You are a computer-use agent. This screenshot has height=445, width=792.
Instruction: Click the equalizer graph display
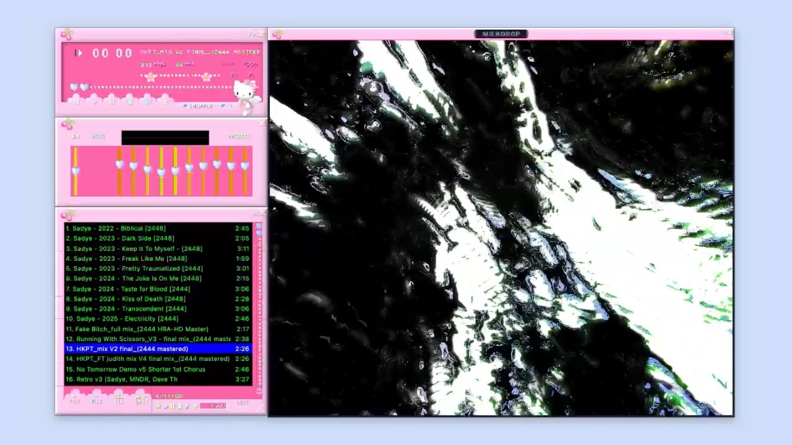pyautogui.click(x=165, y=138)
